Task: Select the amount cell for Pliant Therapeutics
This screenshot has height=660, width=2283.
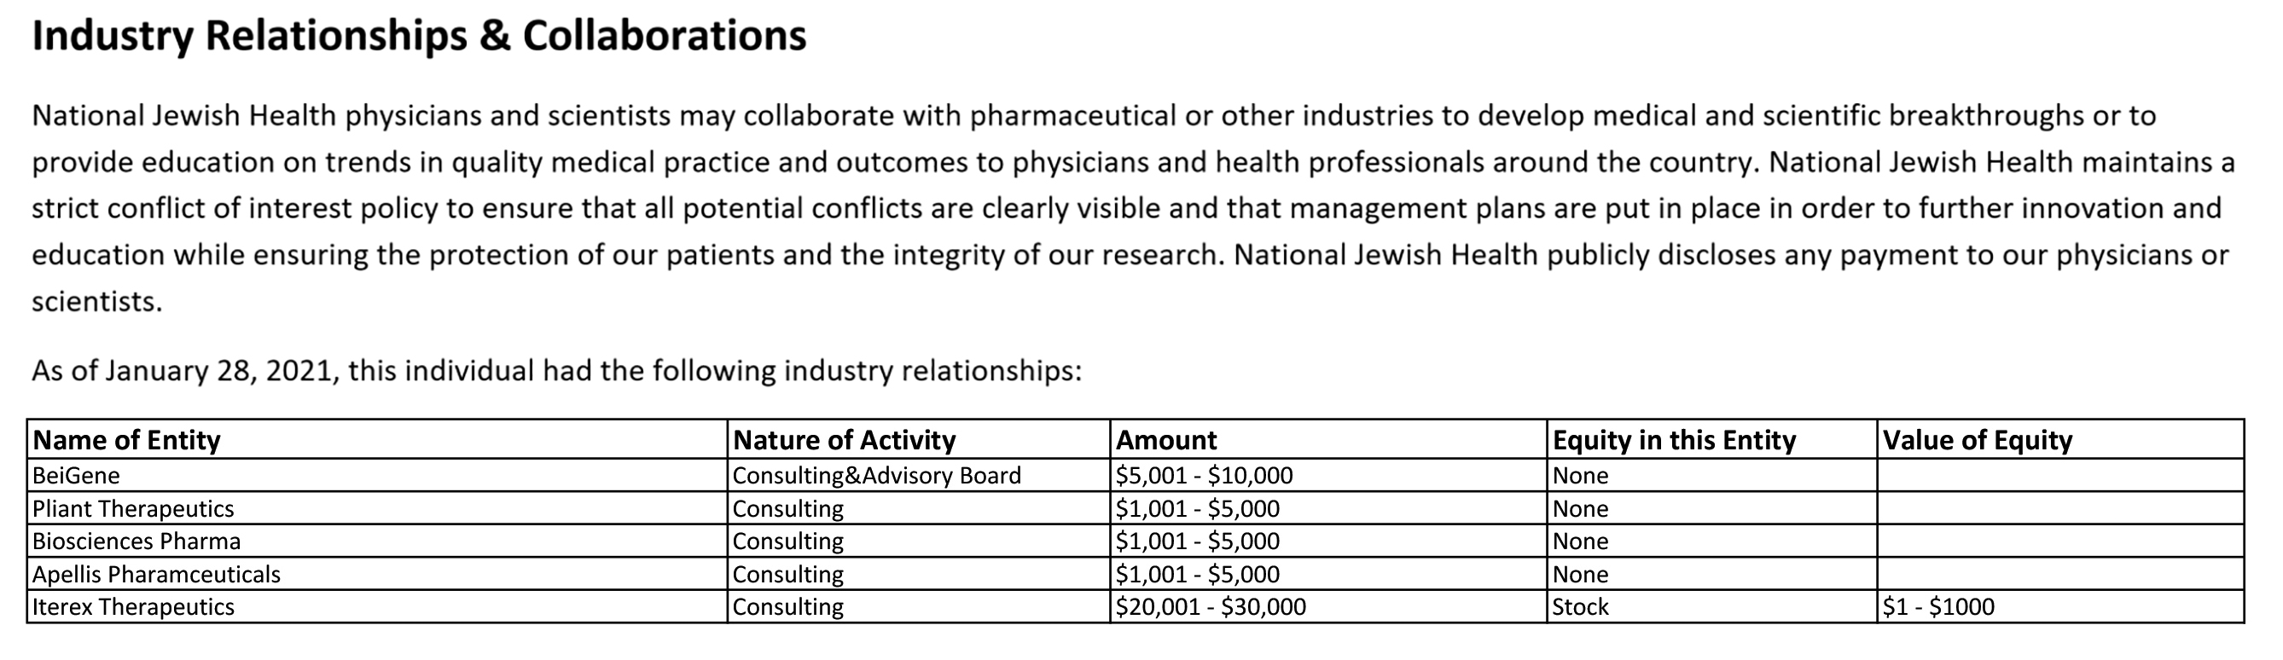Action: click(1197, 508)
